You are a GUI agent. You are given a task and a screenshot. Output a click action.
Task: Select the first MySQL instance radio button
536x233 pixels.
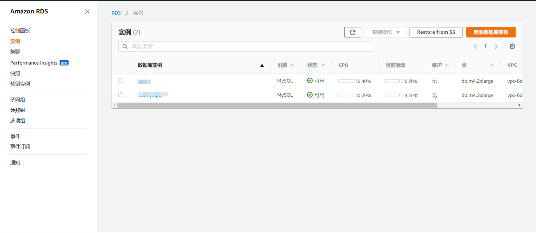click(121, 81)
